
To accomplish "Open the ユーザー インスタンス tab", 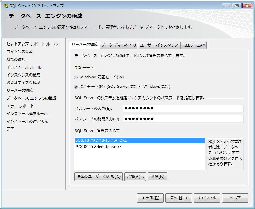I will (160, 45).
